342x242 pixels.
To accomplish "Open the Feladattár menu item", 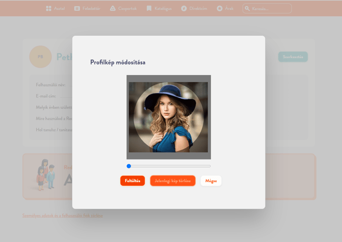I will [x=91, y=8].
